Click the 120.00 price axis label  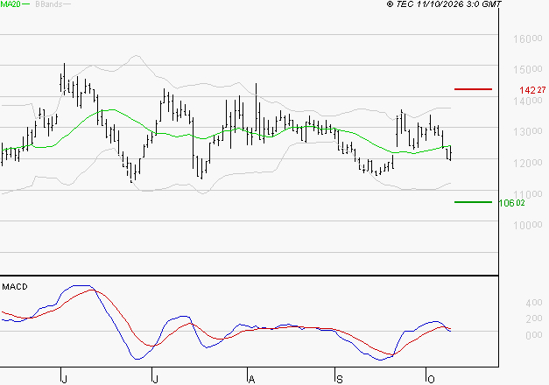click(x=528, y=163)
